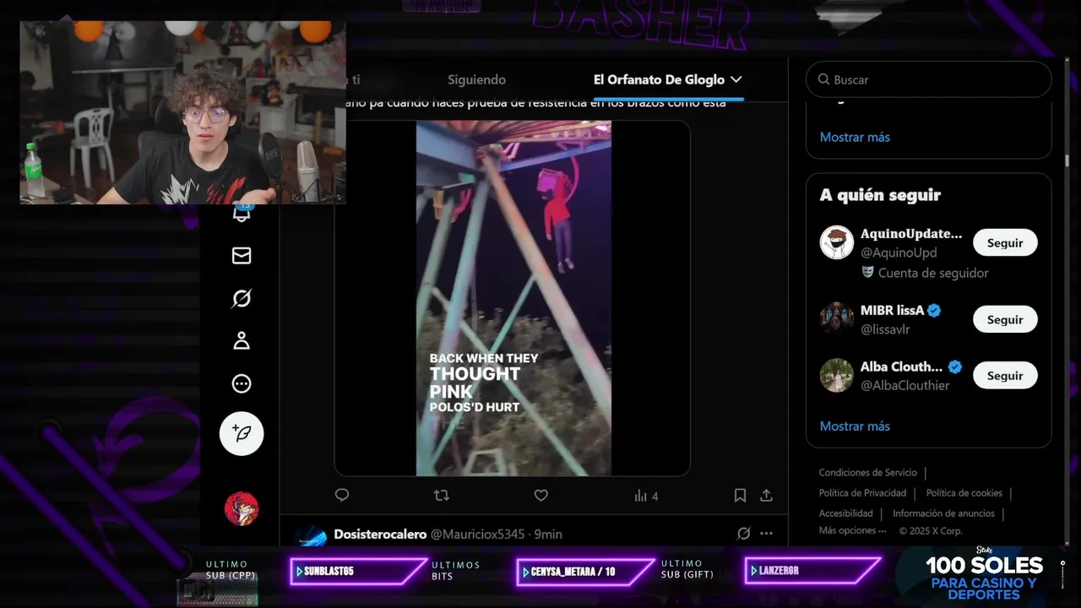Viewport: 1081px width, 608px height.
Task: Click @AlbaClouthier handle
Action: click(904, 385)
